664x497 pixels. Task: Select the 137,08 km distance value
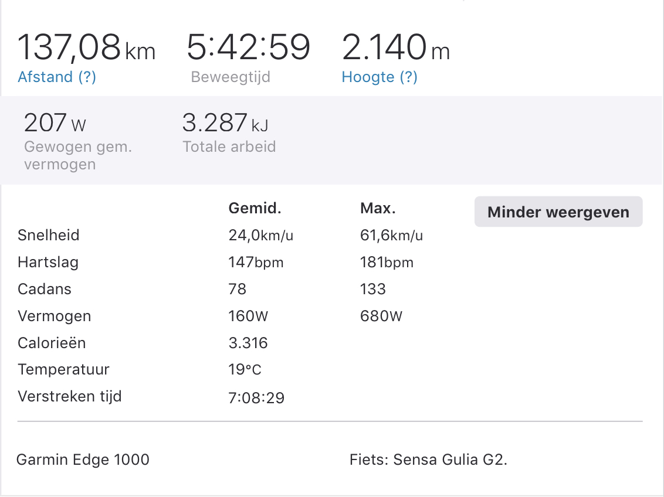tap(87, 47)
